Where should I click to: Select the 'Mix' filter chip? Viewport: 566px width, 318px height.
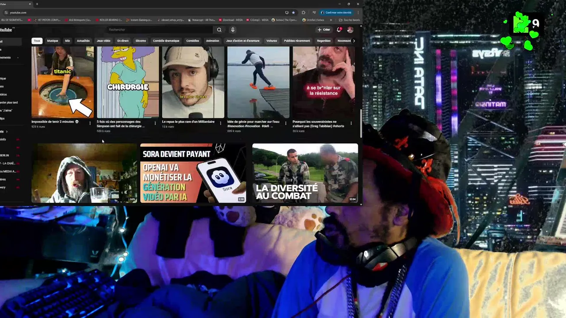[68, 41]
